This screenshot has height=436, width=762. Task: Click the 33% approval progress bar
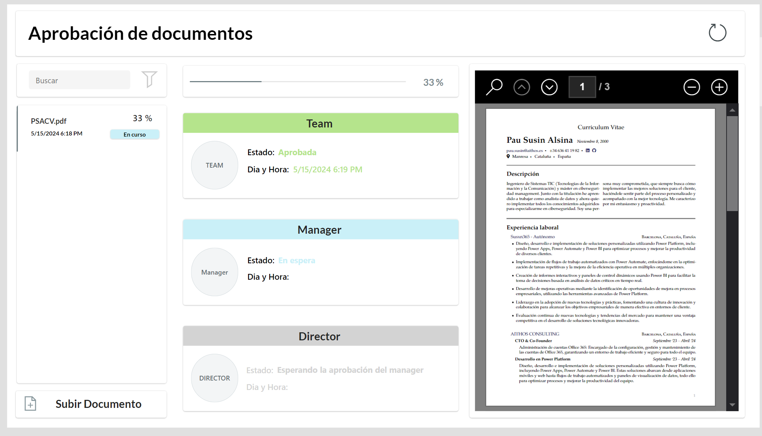click(x=298, y=81)
